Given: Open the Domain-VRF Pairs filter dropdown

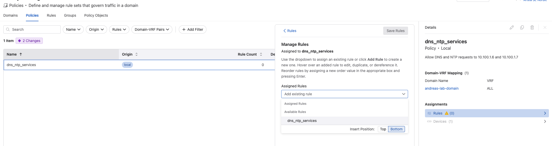Looking at the screenshot, I should click(152, 29).
